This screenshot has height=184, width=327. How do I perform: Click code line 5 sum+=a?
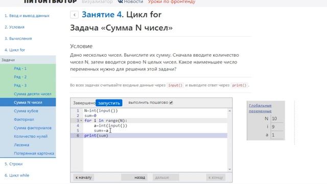[101, 131]
